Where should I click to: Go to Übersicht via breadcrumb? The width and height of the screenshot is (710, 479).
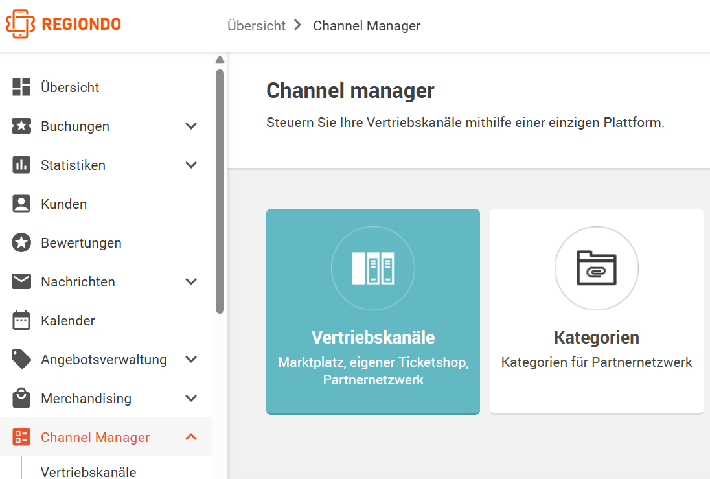[x=257, y=26]
